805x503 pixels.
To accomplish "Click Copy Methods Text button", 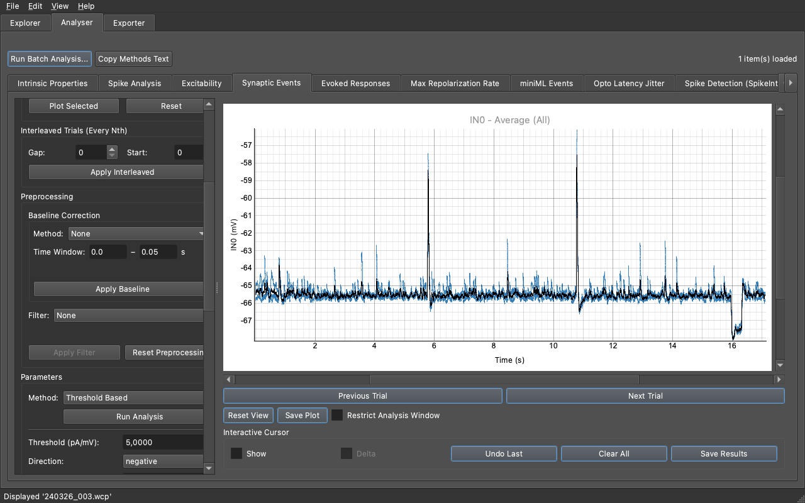I will point(133,59).
